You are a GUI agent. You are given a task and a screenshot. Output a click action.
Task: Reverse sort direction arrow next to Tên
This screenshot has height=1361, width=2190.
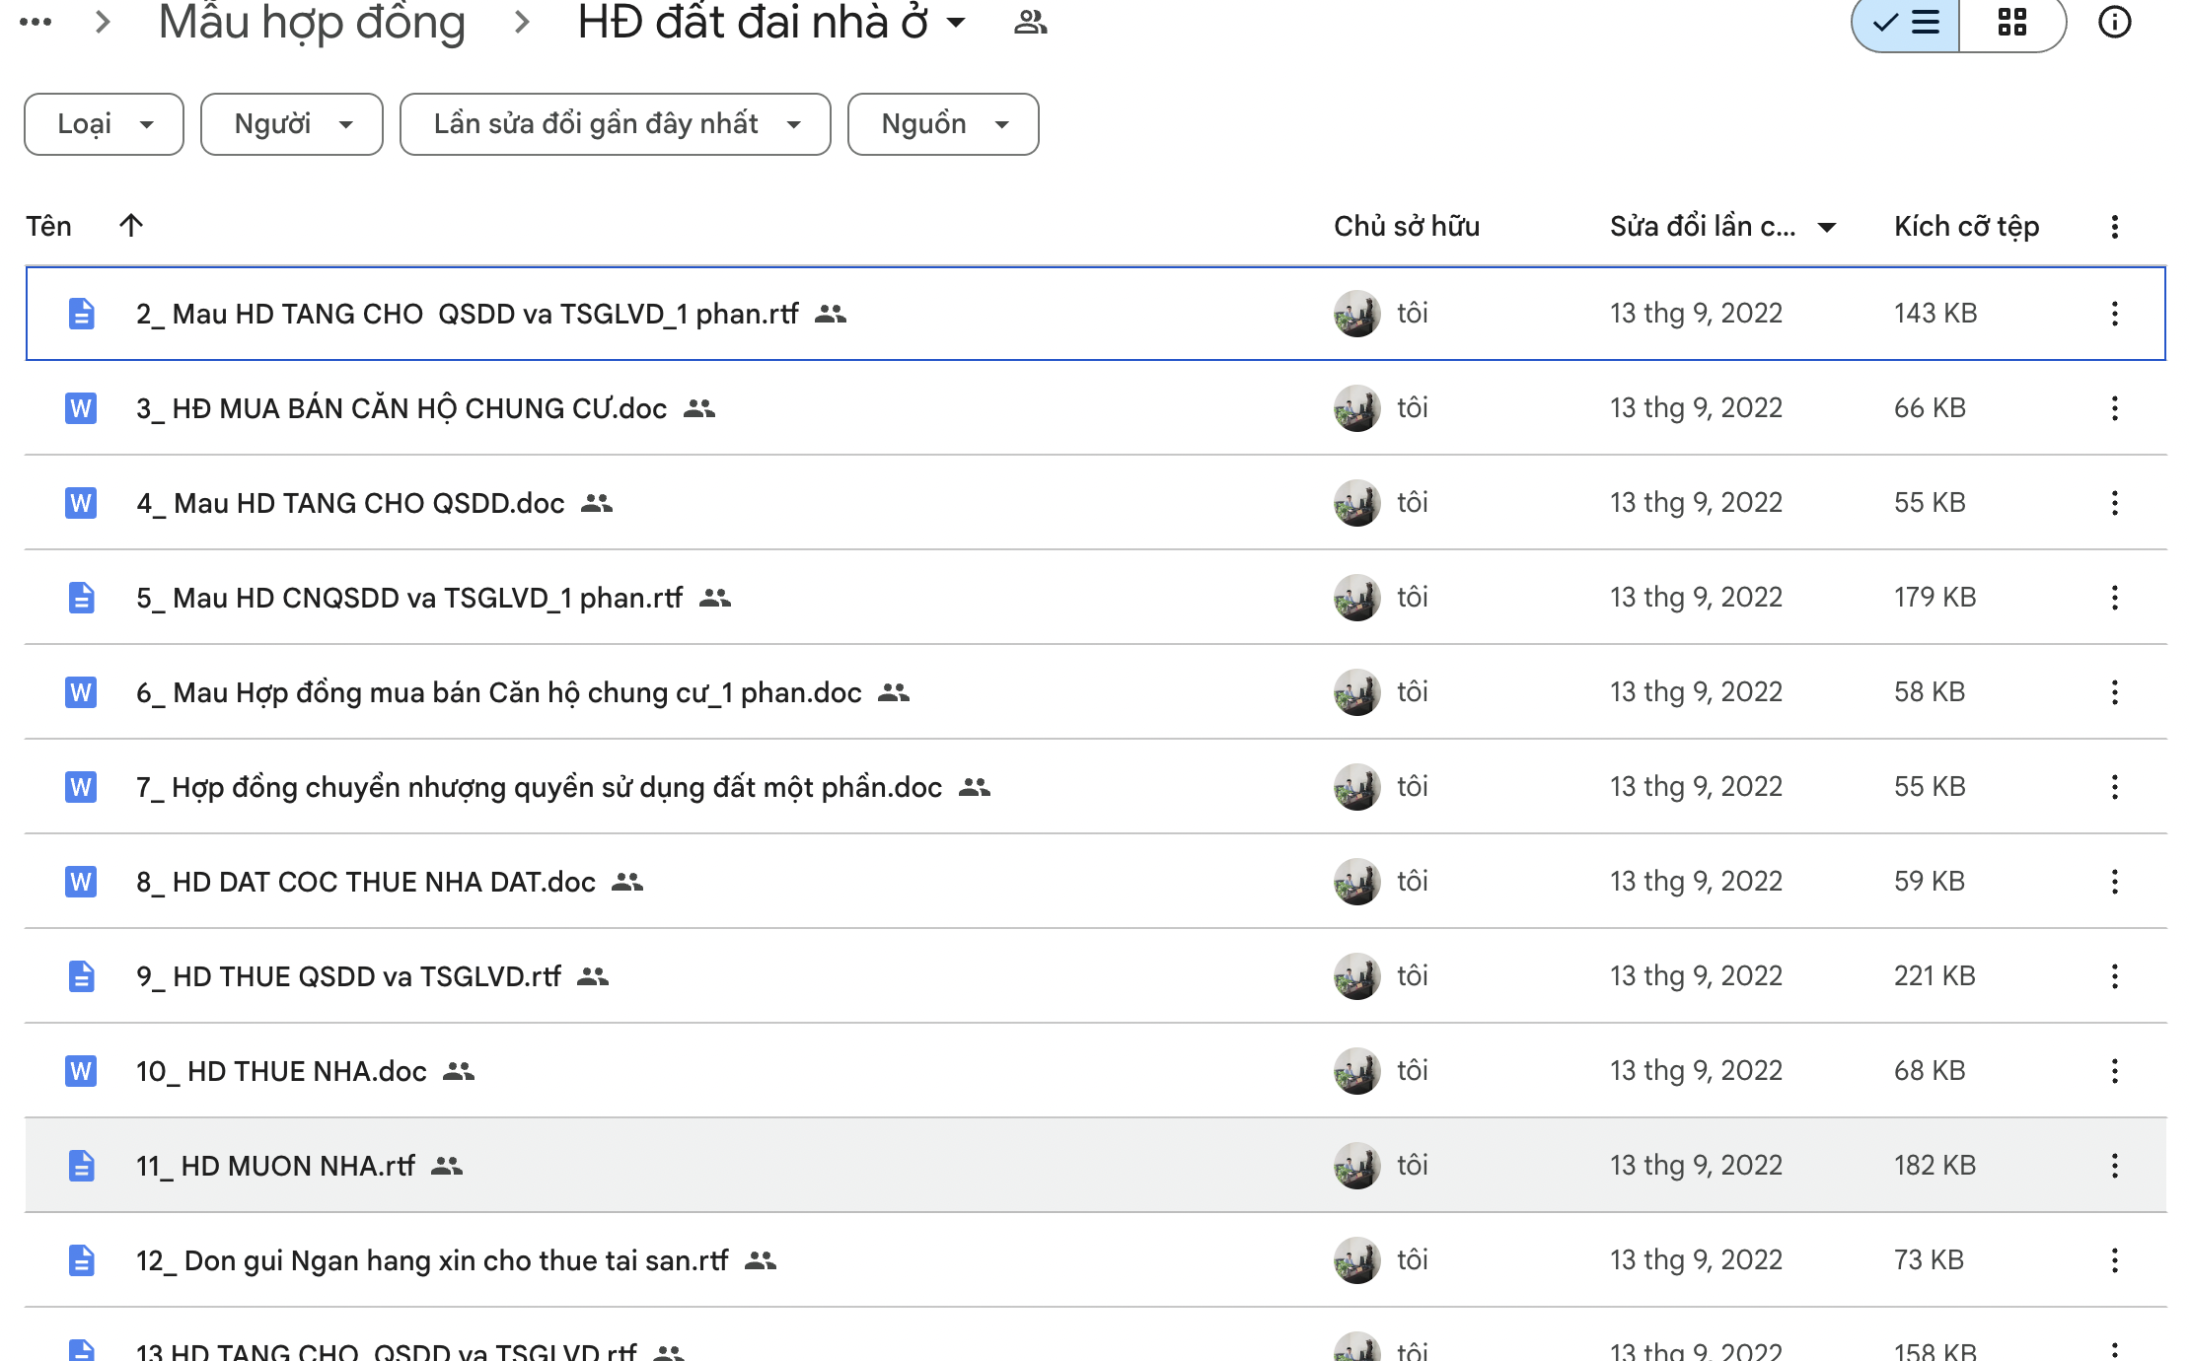pyautogui.click(x=131, y=226)
